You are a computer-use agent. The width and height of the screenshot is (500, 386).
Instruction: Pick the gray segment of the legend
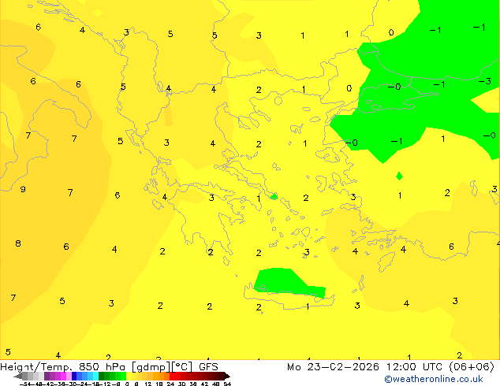[x=25, y=376]
